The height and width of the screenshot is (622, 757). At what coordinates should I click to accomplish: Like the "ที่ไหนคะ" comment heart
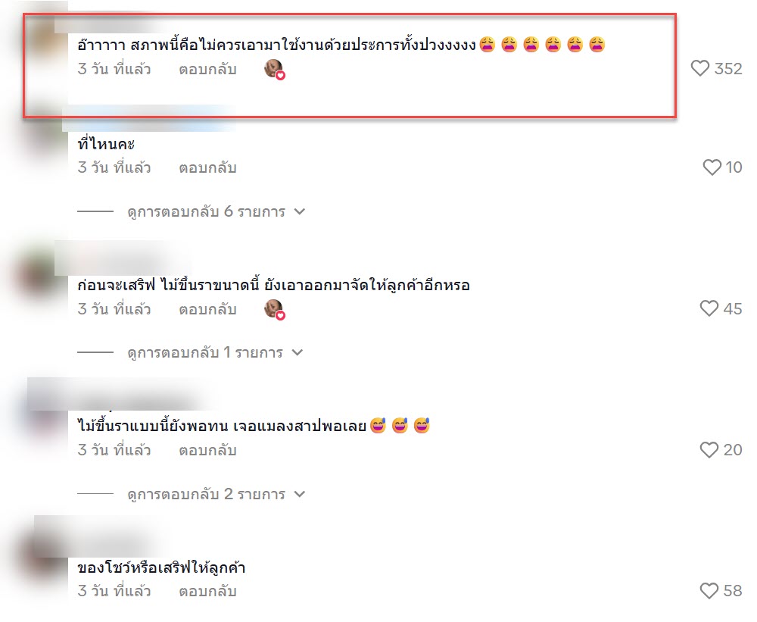point(712,167)
